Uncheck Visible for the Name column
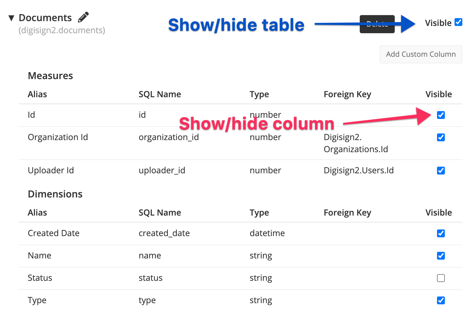Image resolution: width=472 pixels, height=314 pixels. pos(441,256)
